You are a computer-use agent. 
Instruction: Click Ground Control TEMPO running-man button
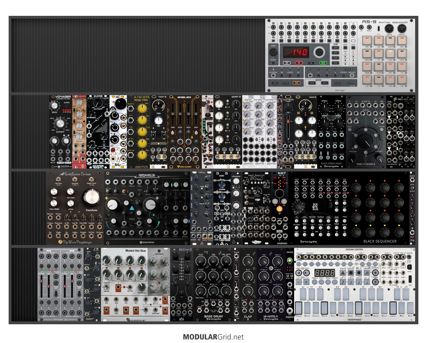coord(375,282)
